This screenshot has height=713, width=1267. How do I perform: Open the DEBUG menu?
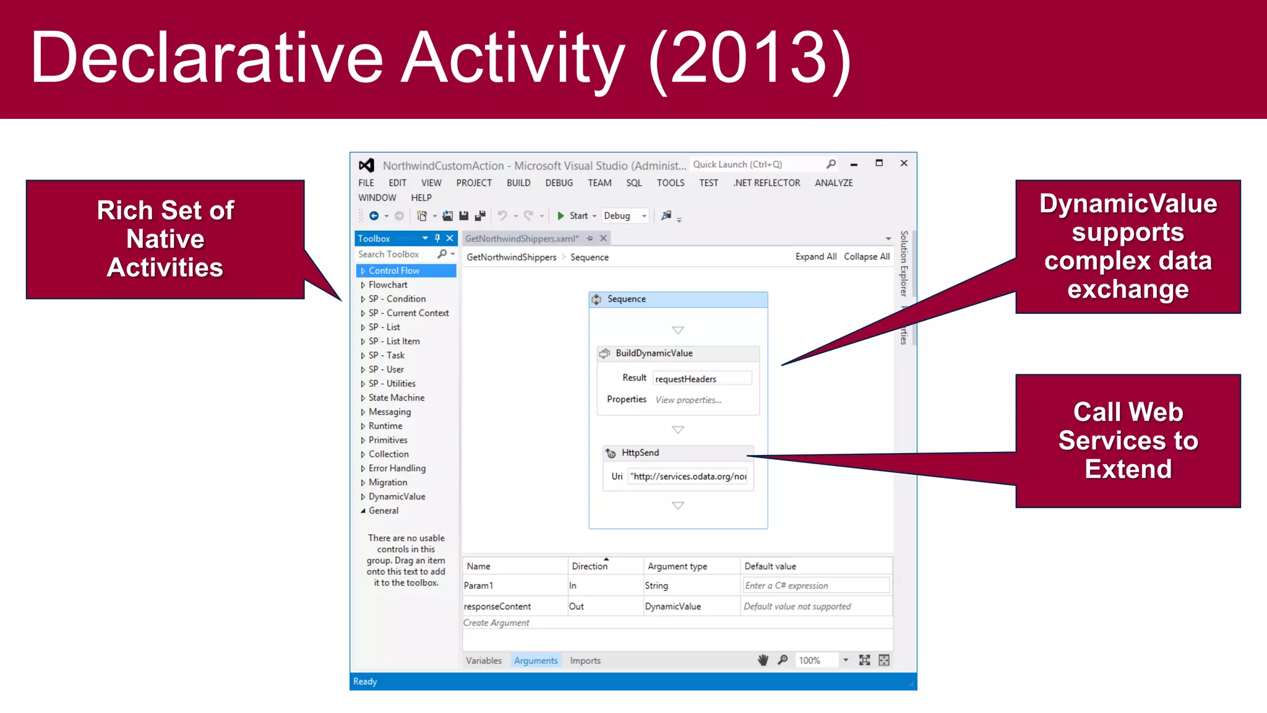(x=559, y=183)
